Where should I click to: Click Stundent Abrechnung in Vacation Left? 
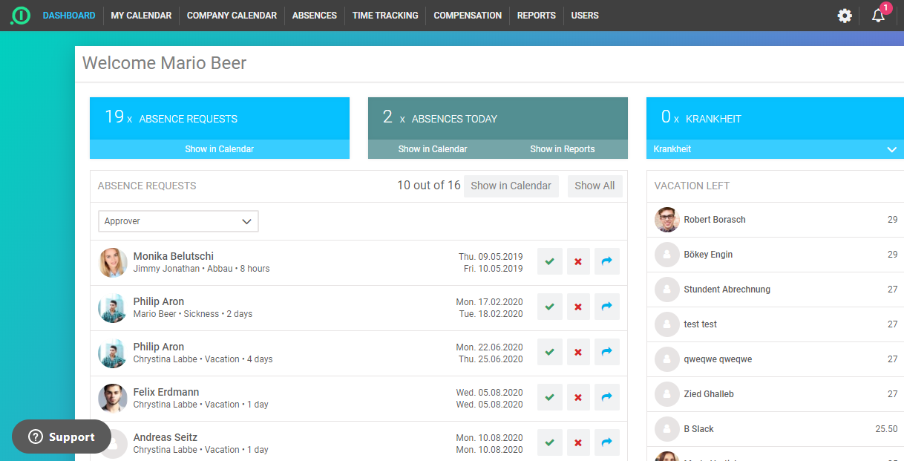(x=727, y=290)
